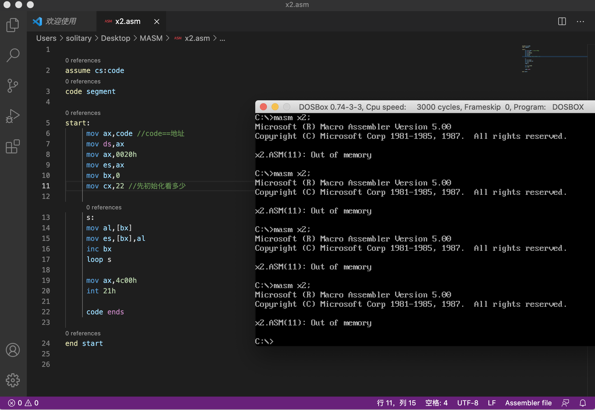
Task: Click the Users breadcrumb segment
Action: point(46,38)
